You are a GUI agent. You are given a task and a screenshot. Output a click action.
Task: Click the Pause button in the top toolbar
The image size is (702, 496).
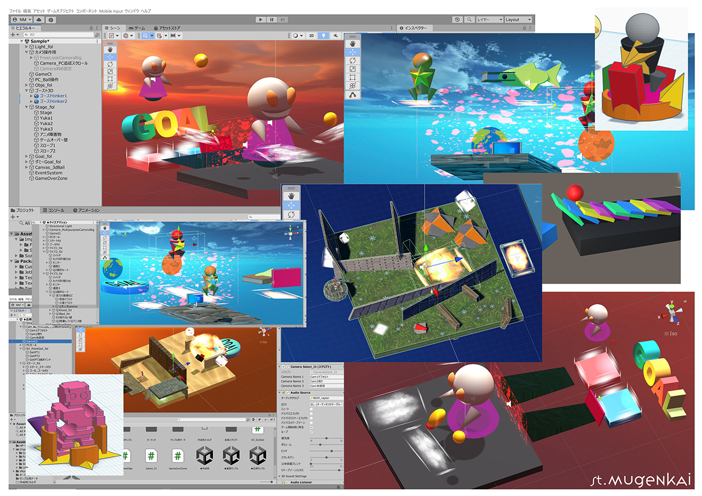[x=272, y=20]
